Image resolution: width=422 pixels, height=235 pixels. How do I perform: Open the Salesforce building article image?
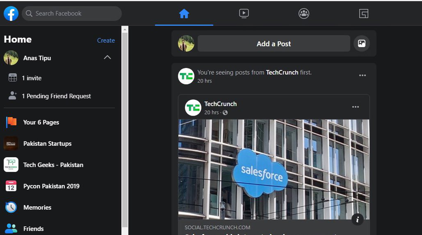click(274, 169)
